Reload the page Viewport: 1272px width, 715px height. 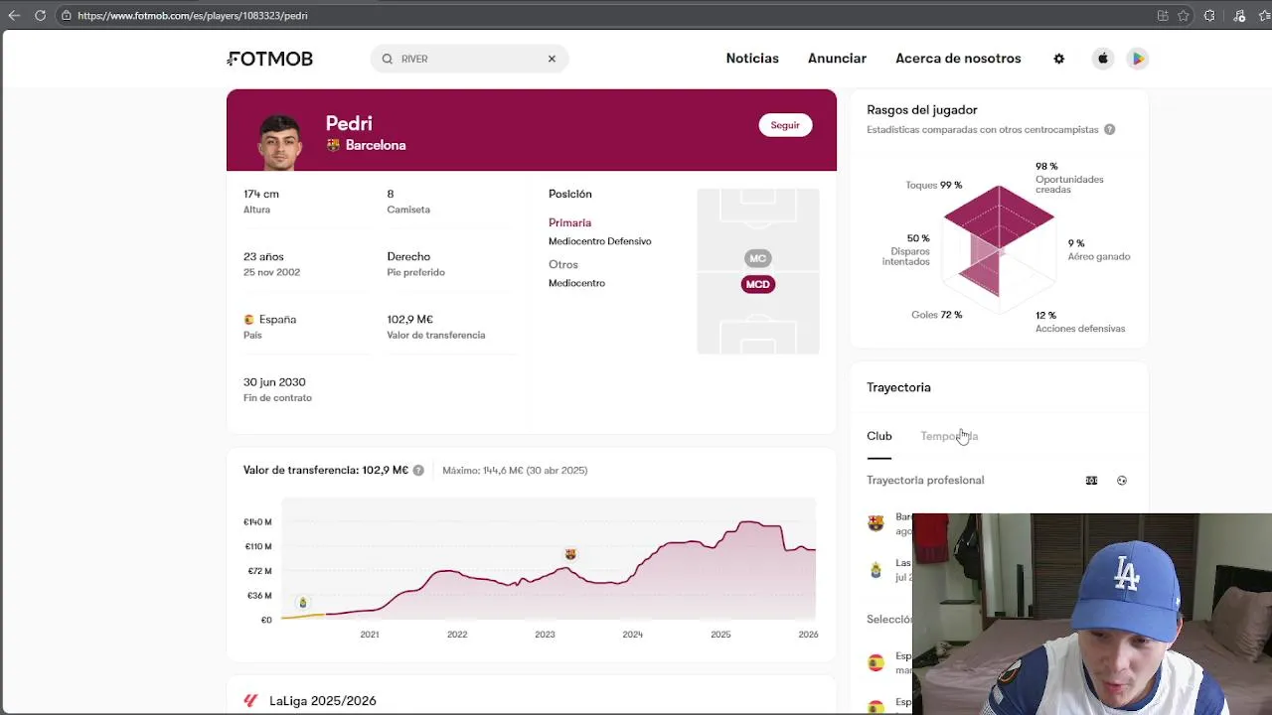tap(40, 16)
